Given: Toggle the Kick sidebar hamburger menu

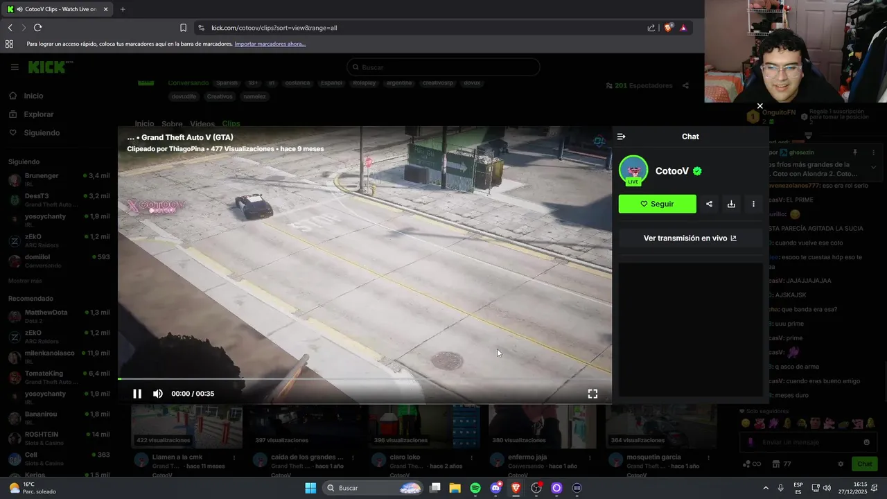Looking at the screenshot, I should [x=15, y=67].
